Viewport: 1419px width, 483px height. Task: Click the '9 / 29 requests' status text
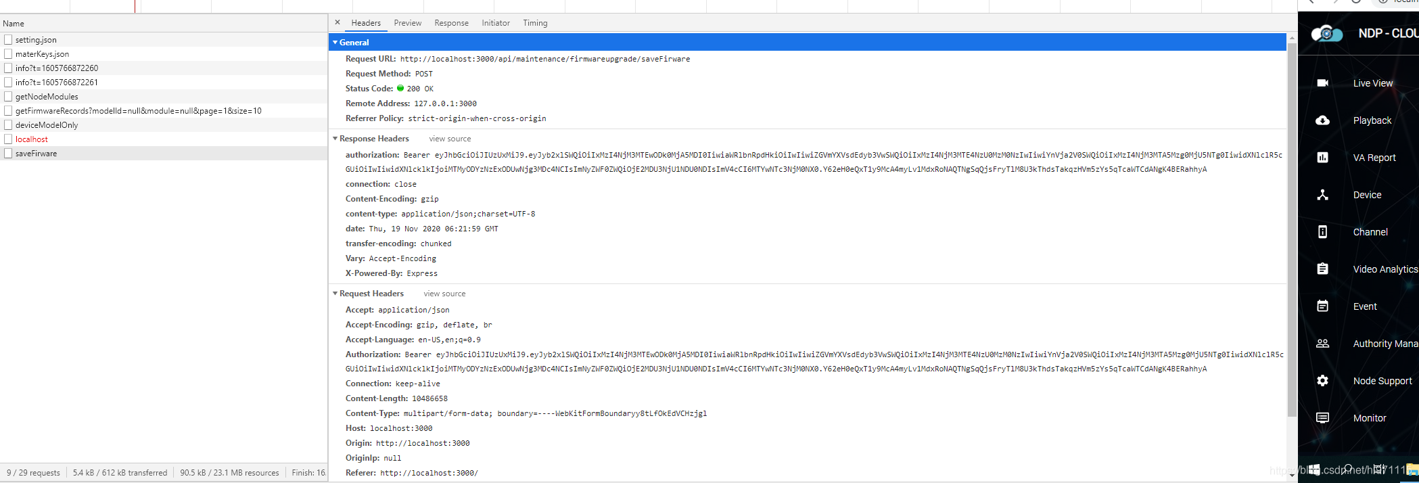pyautogui.click(x=33, y=473)
